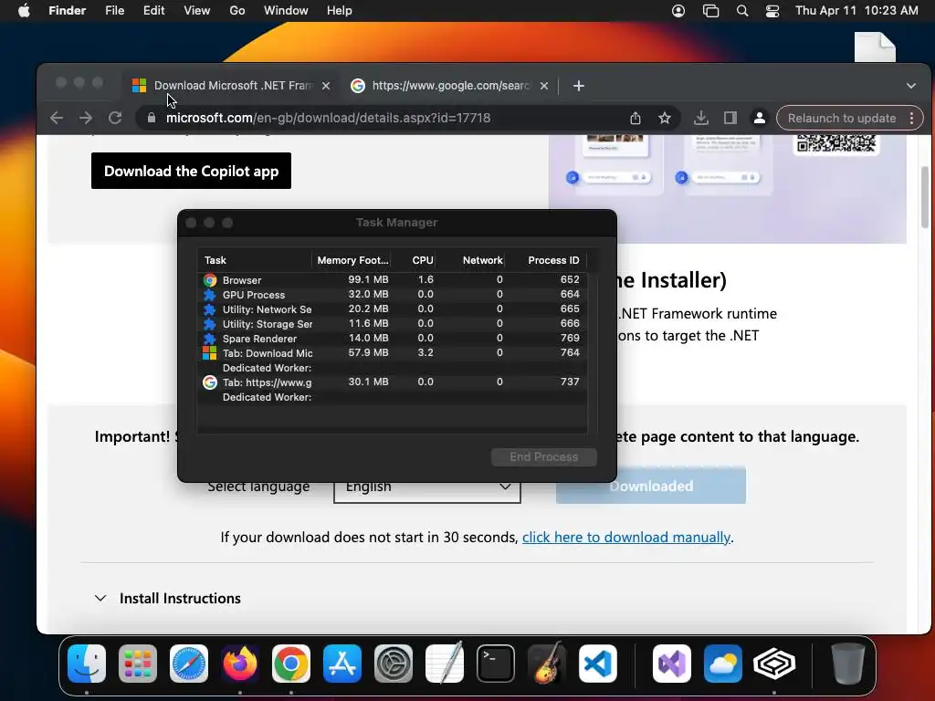Open the tab search chevron
935x701 pixels.
click(911, 86)
